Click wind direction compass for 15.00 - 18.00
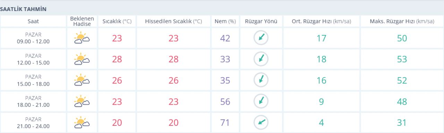 tap(261, 80)
